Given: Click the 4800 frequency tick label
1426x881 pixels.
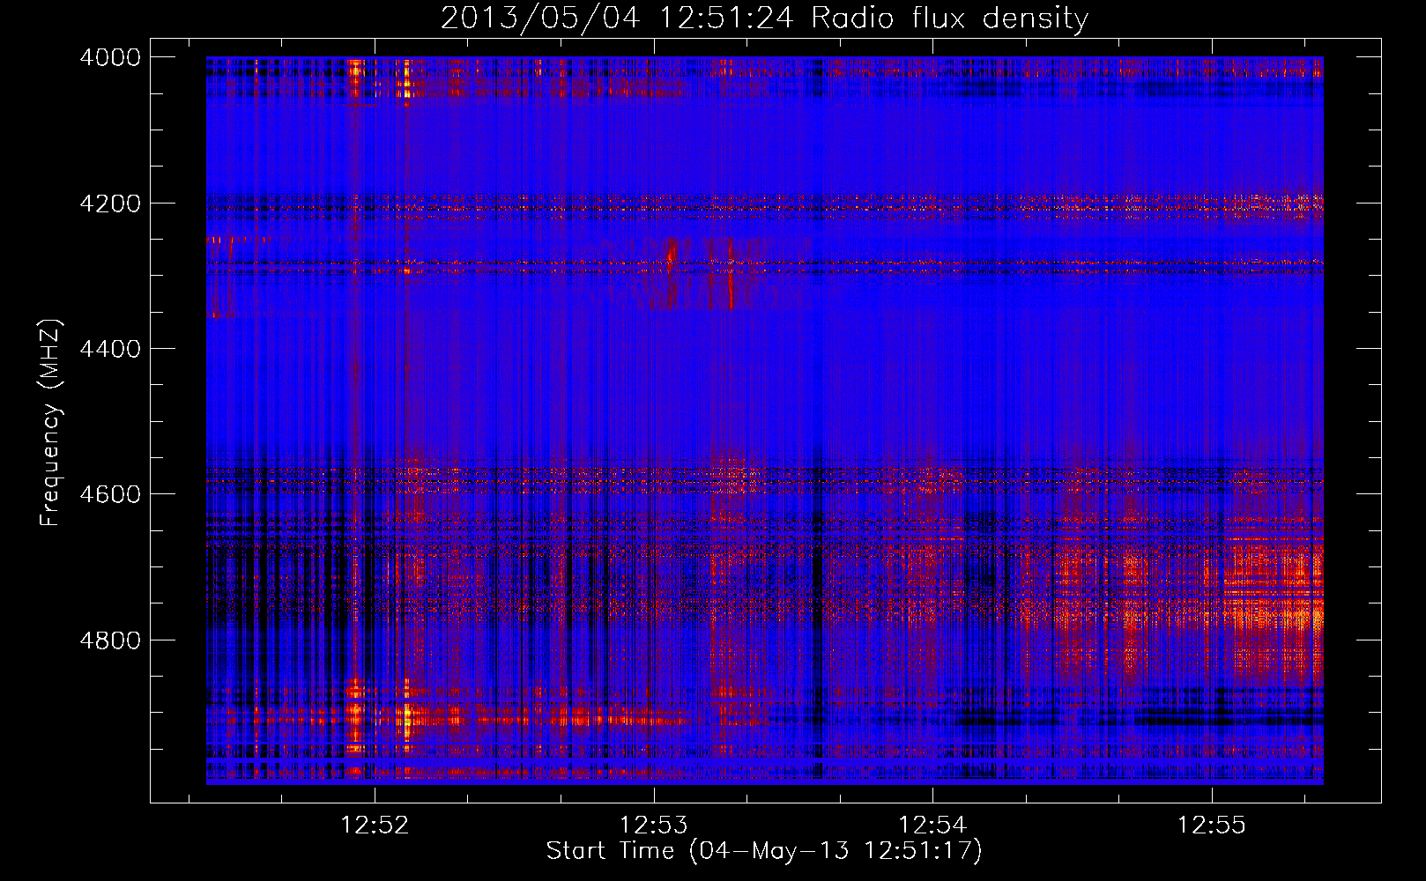Looking at the screenshot, I should tap(110, 640).
